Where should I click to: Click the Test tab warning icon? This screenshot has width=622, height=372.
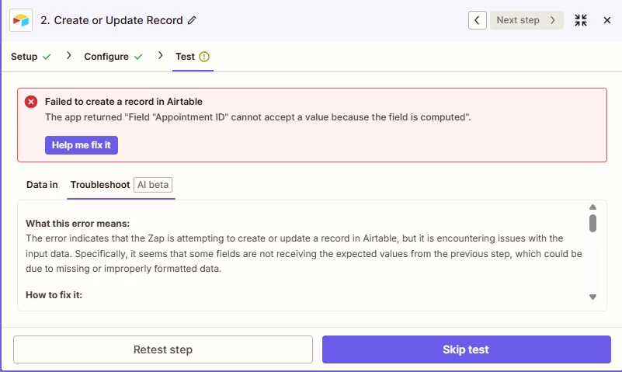point(204,57)
